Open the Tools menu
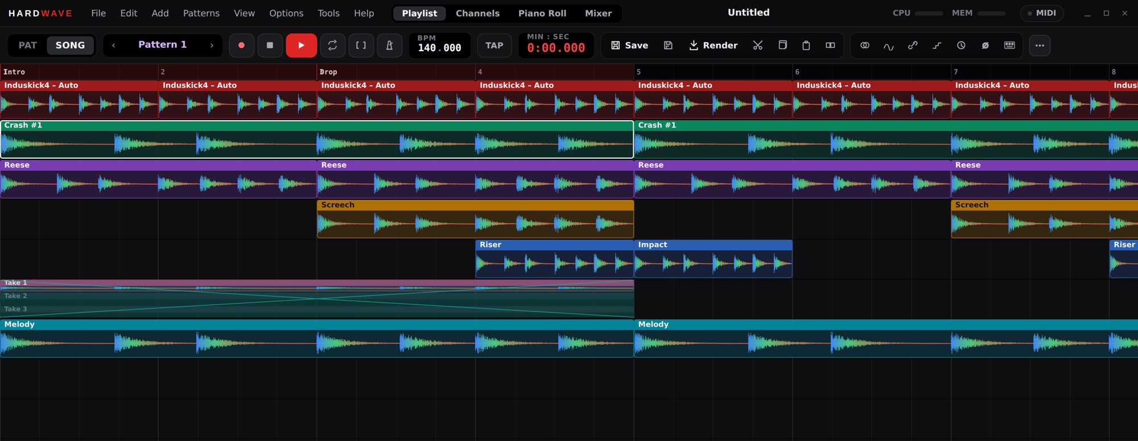Image resolution: width=1138 pixels, height=441 pixels. pyautogui.click(x=328, y=13)
